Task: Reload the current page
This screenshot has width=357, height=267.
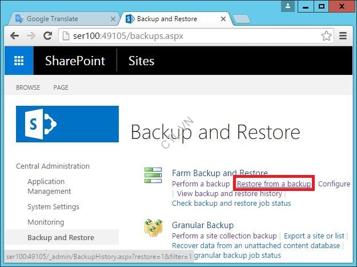Action: [x=48, y=35]
